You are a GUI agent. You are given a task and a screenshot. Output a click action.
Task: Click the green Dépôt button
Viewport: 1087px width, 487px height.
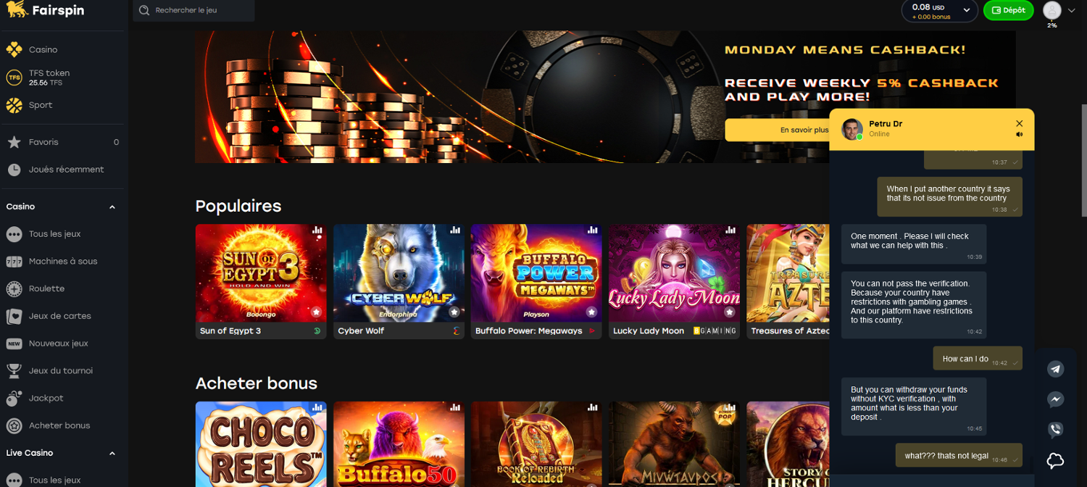[x=1008, y=10]
